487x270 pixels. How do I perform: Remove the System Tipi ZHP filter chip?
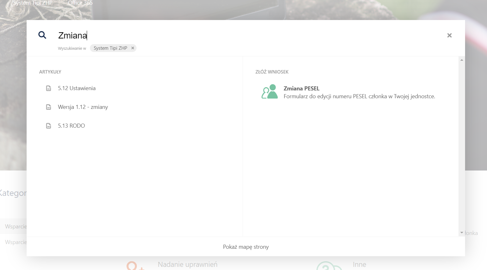(133, 48)
